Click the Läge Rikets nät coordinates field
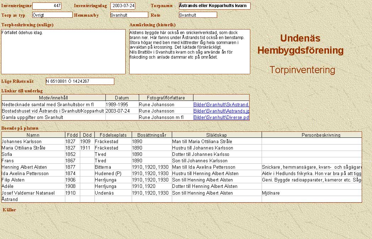 click(x=80, y=81)
